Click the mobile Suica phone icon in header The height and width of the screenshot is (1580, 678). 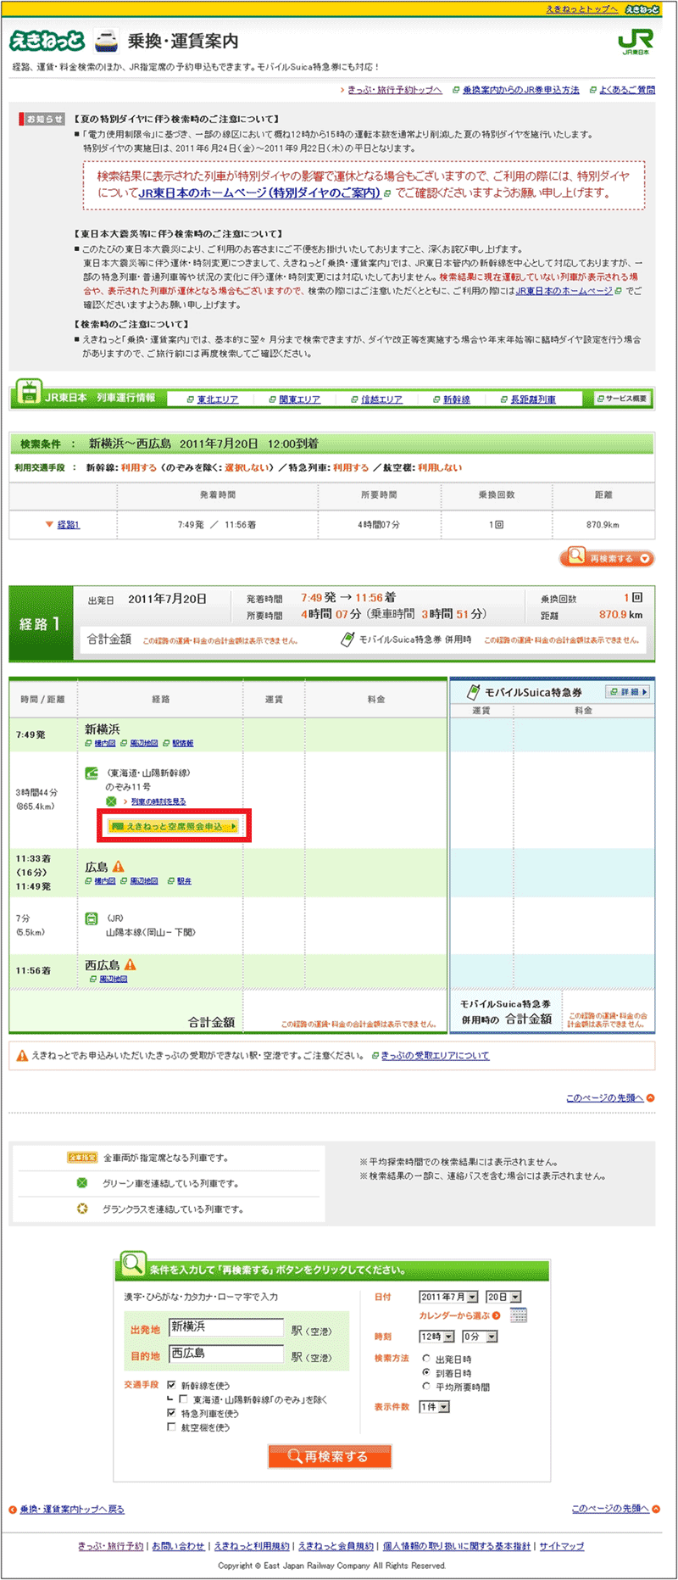pos(474,692)
